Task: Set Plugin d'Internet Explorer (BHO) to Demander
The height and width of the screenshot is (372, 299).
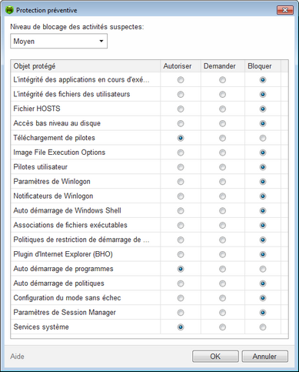Action: point(222,254)
